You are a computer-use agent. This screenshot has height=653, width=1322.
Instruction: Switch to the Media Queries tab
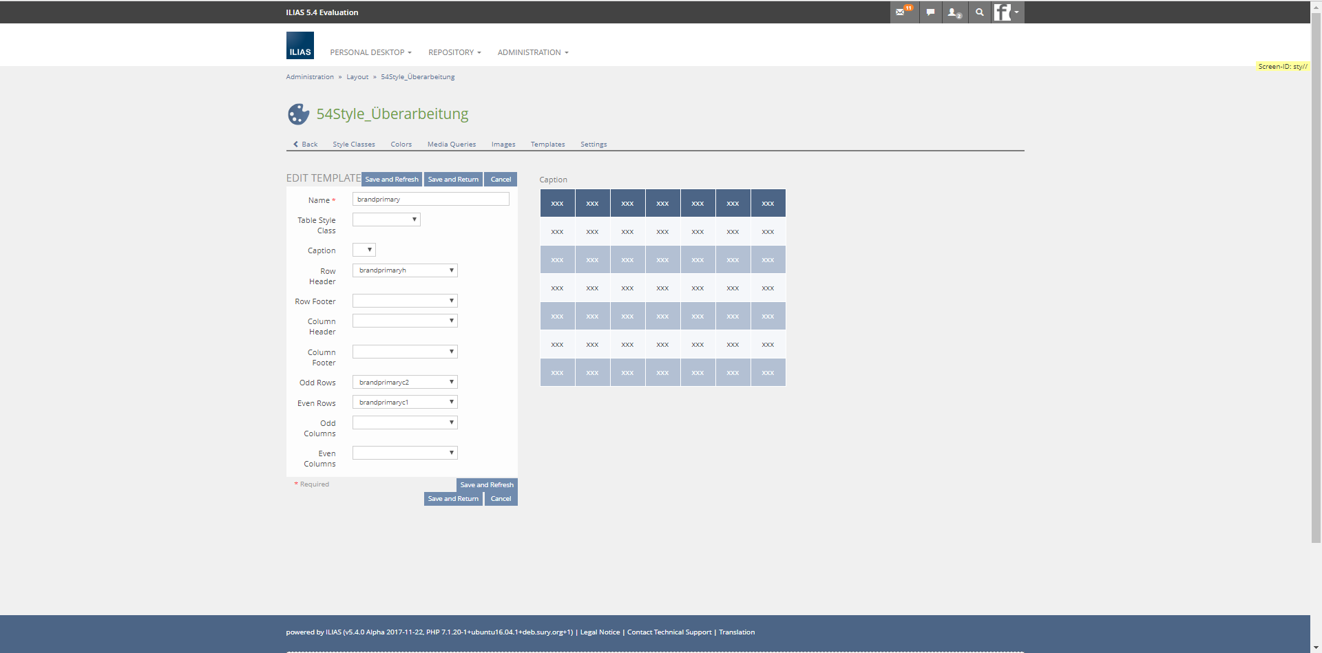(x=451, y=144)
